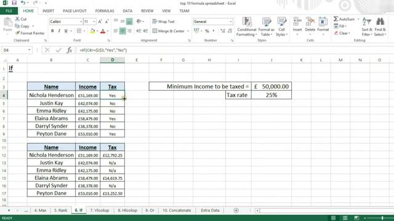The width and height of the screenshot is (394, 221).
Task: Toggle Italic formatting
Action: point(59,31)
